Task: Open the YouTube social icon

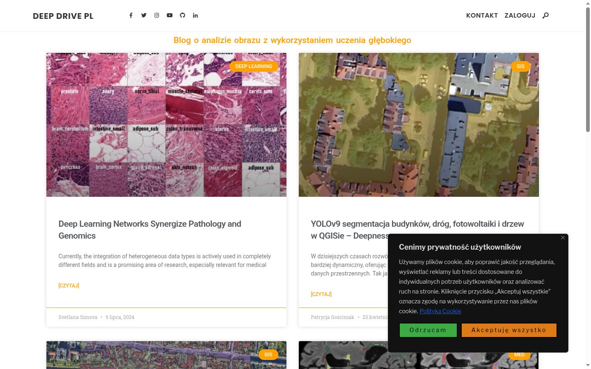Action: tap(170, 15)
